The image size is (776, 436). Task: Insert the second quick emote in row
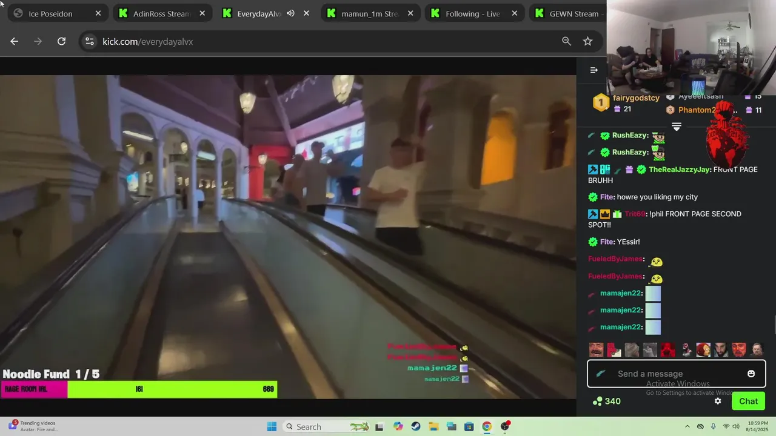pyautogui.click(x=614, y=350)
